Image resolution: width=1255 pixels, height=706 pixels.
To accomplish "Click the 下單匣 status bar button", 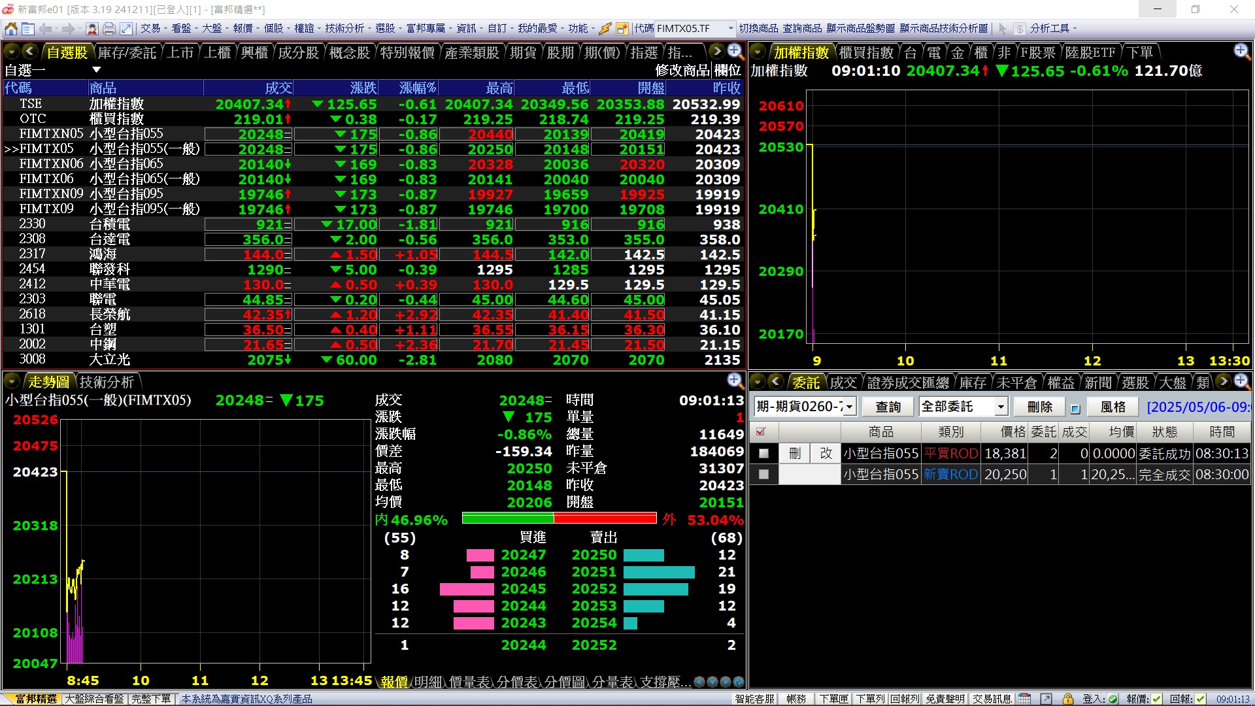I will (x=833, y=699).
